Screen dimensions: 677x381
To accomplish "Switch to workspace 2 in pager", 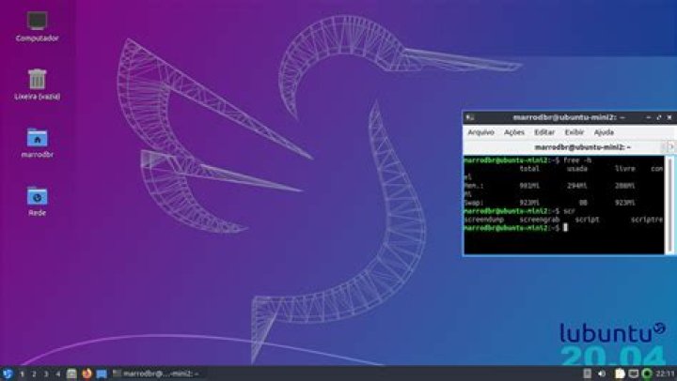I will 34,373.
